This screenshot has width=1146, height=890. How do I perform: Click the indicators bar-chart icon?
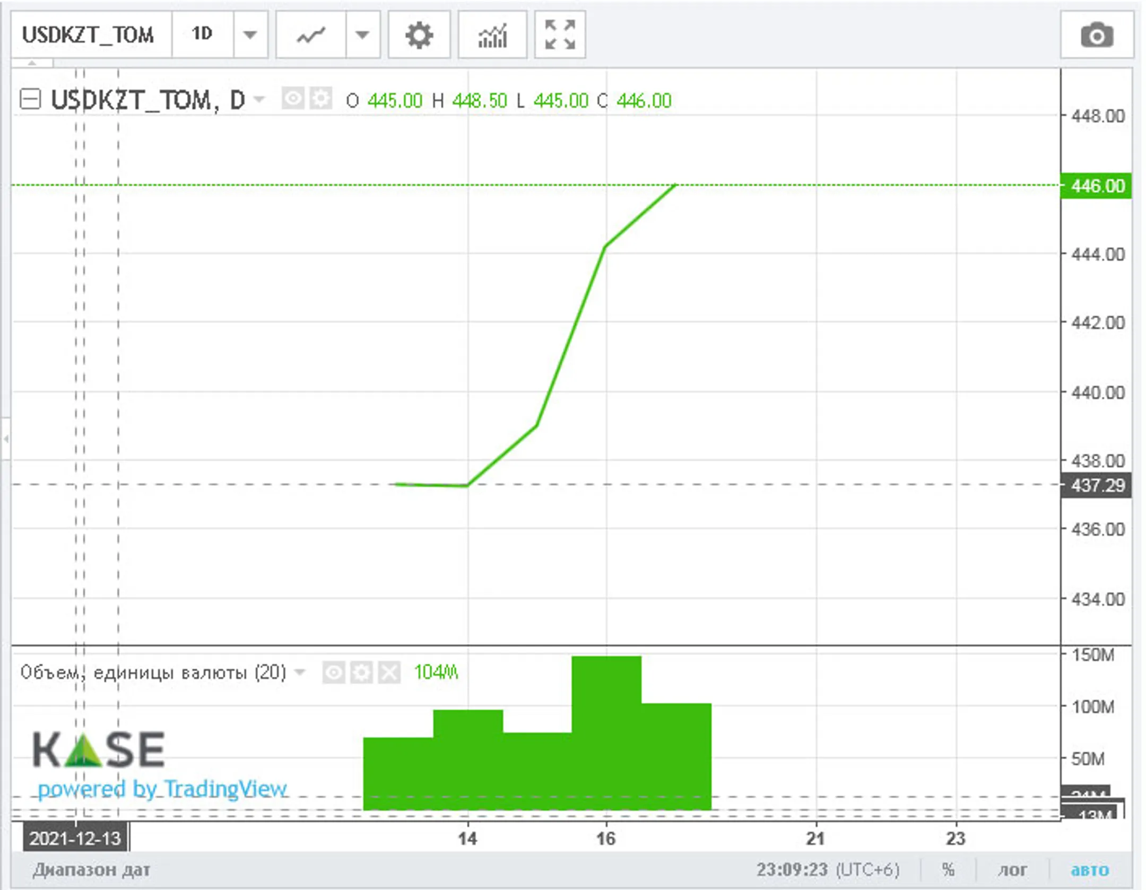(x=492, y=35)
